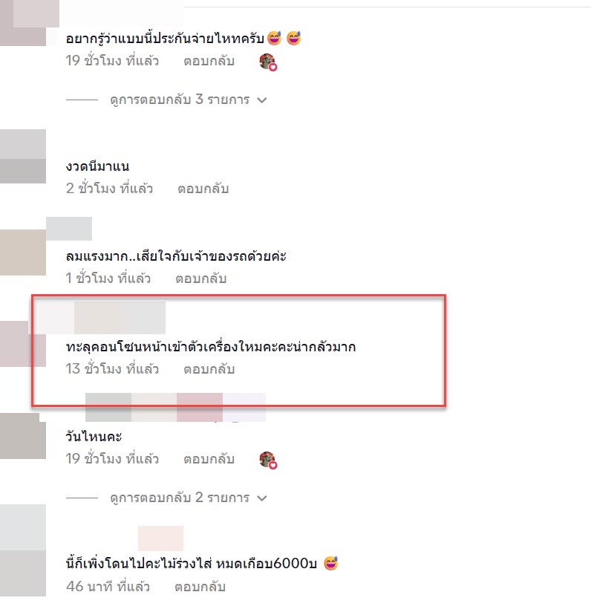
Task: Click the chevron next to ดูการตอบกลับ 2 รายการ
Action: 262,498
